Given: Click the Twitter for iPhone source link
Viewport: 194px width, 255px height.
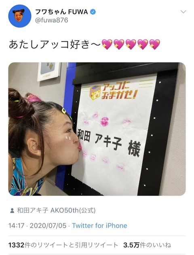Looking at the screenshot, I should (99, 226).
